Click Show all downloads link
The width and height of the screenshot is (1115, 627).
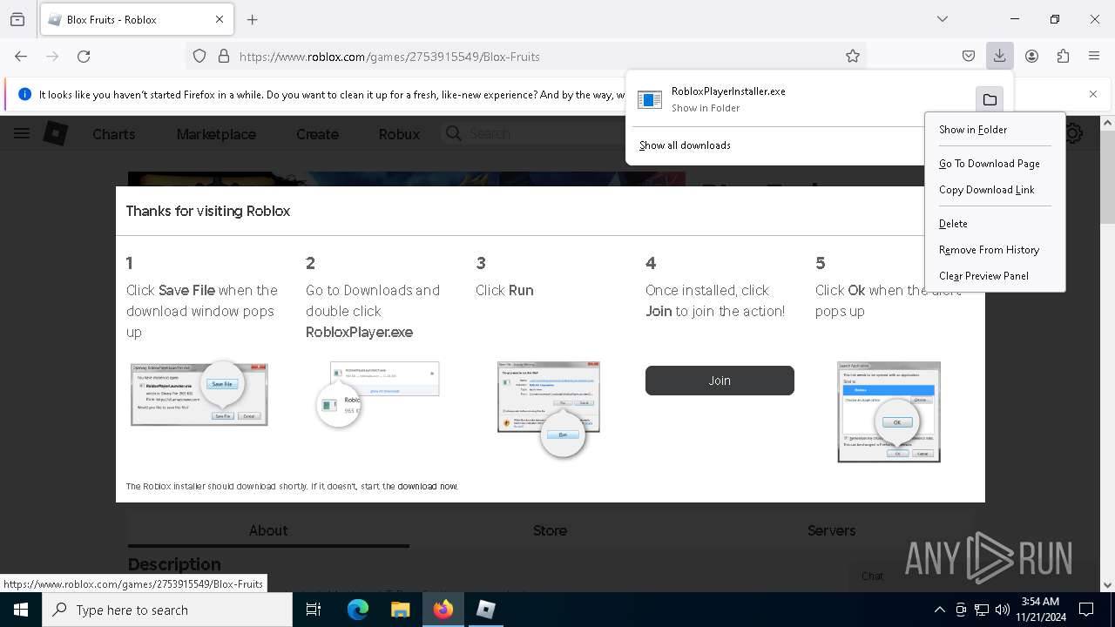click(685, 145)
